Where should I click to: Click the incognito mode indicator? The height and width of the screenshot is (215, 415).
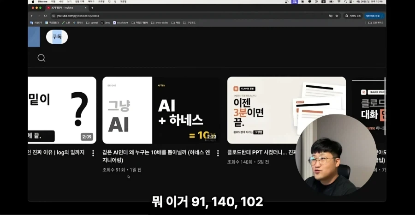pos(353,16)
